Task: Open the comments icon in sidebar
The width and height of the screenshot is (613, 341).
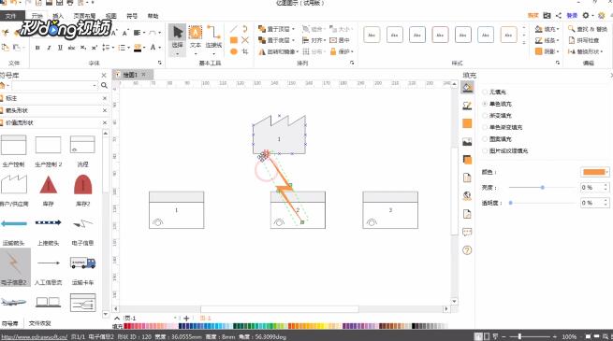Action: [467, 232]
